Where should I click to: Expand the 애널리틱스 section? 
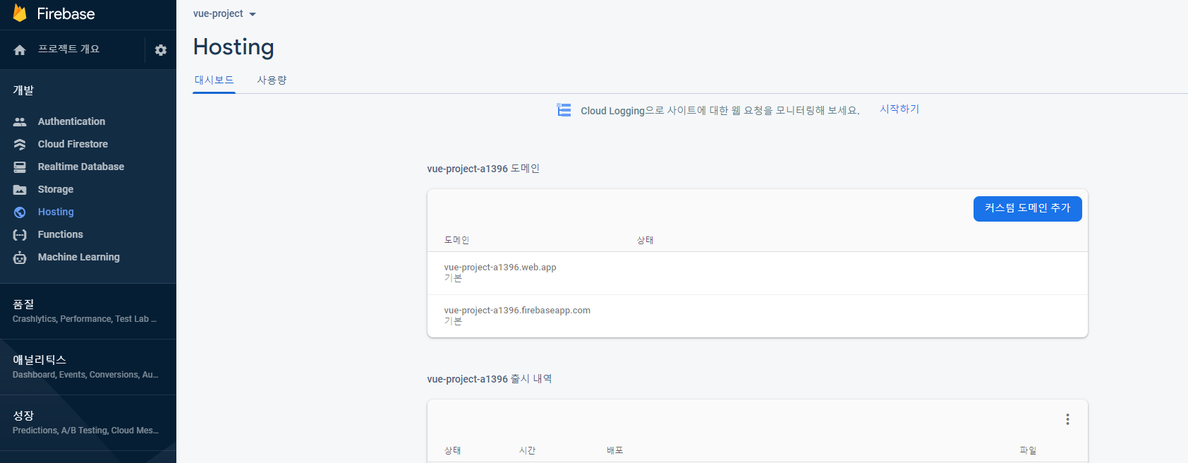coord(88,367)
